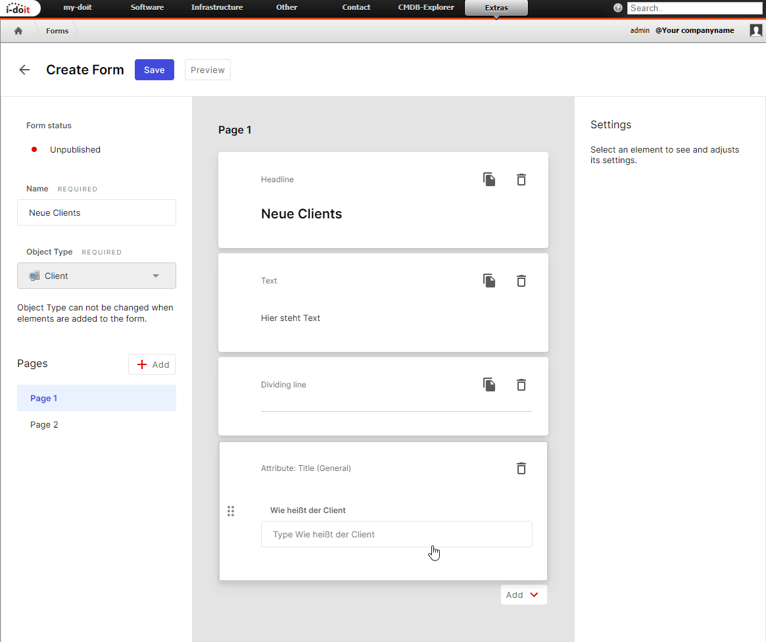The image size is (766, 642).
Task: Delete the Attribute Title element
Action: (x=521, y=468)
